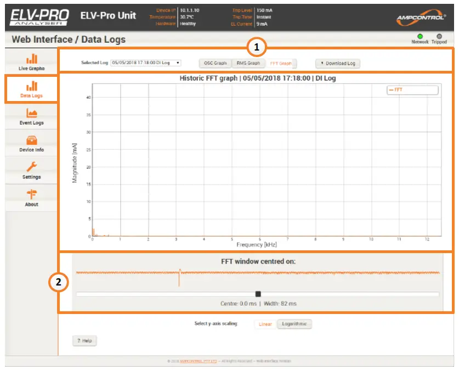Click the '9 mA' EL current value

262,24
